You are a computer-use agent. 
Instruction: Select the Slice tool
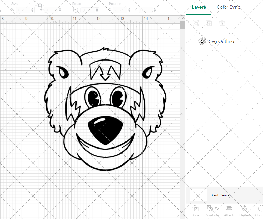point(195,209)
